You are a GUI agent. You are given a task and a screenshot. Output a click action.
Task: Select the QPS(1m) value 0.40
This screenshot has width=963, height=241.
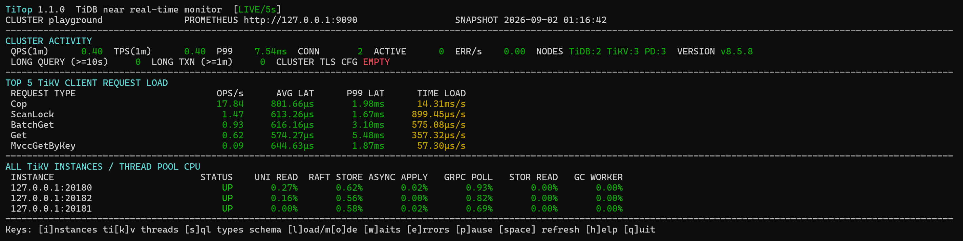pos(92,51)
